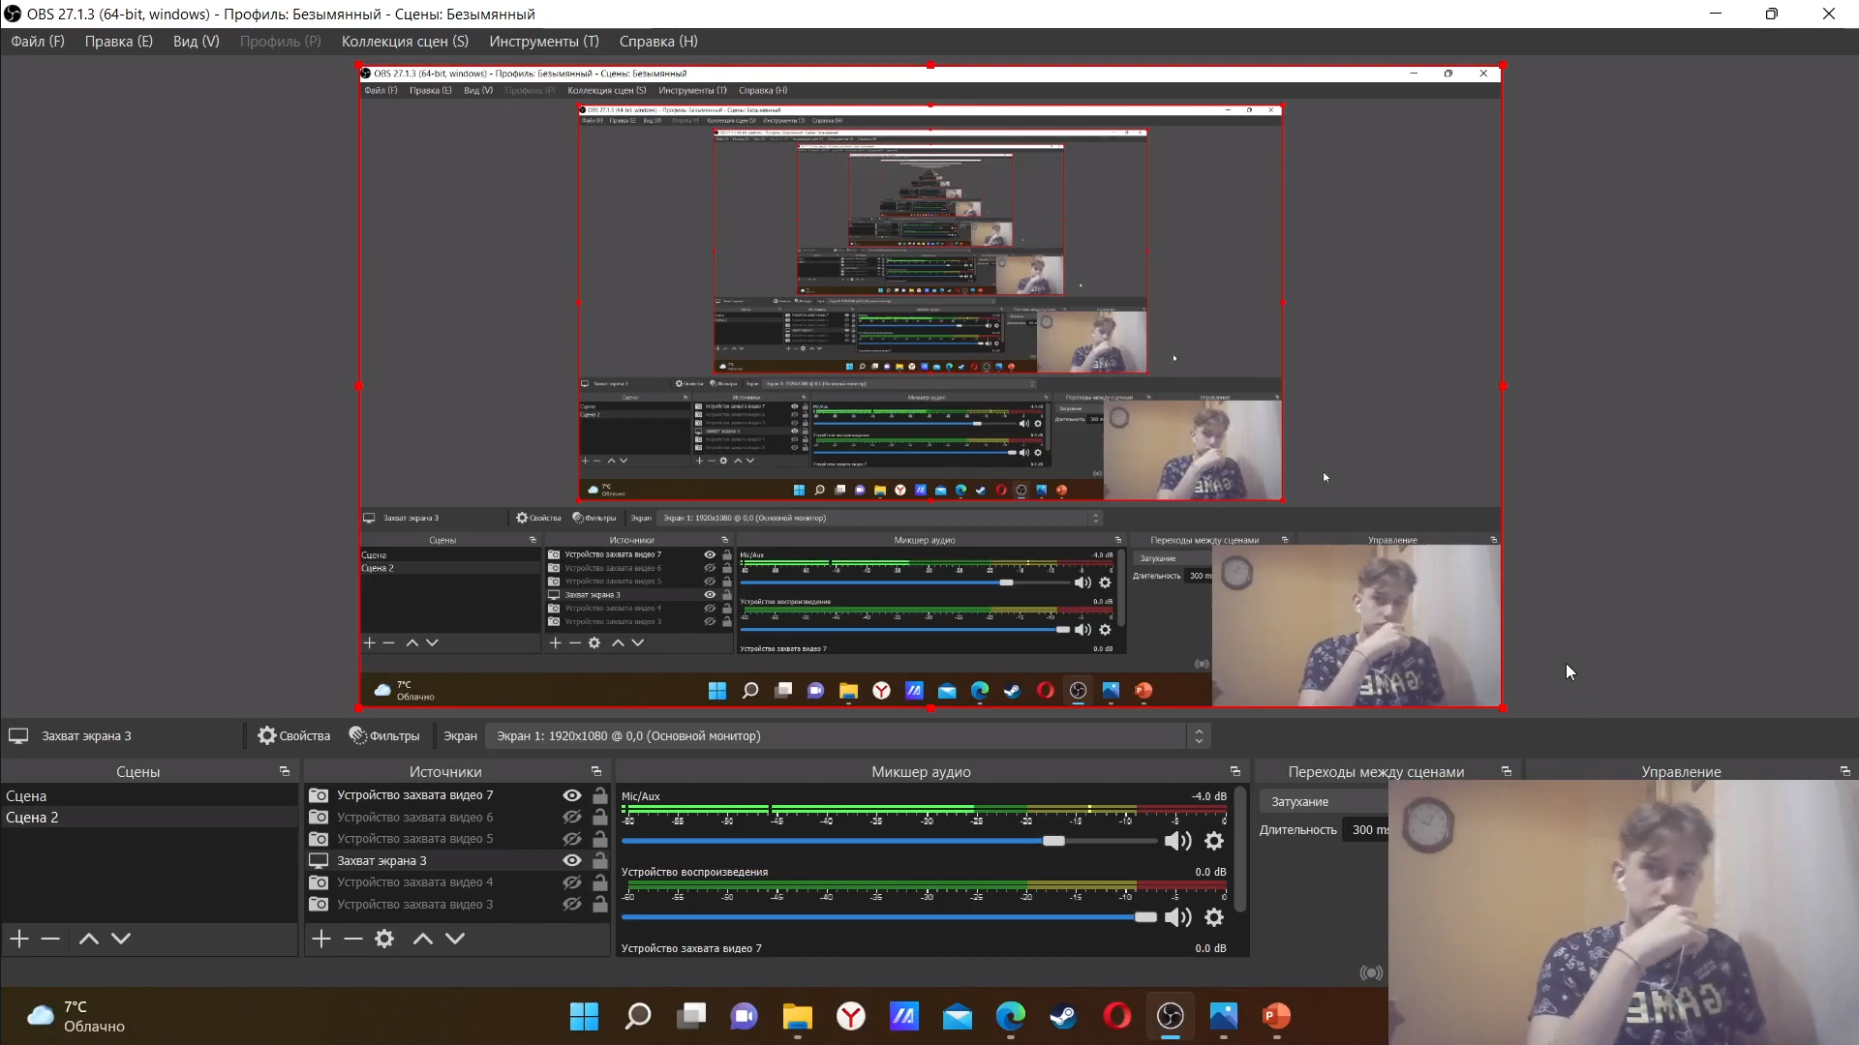Move selected source up arrow
1859x1045 pixels.
tap(423, 939)
